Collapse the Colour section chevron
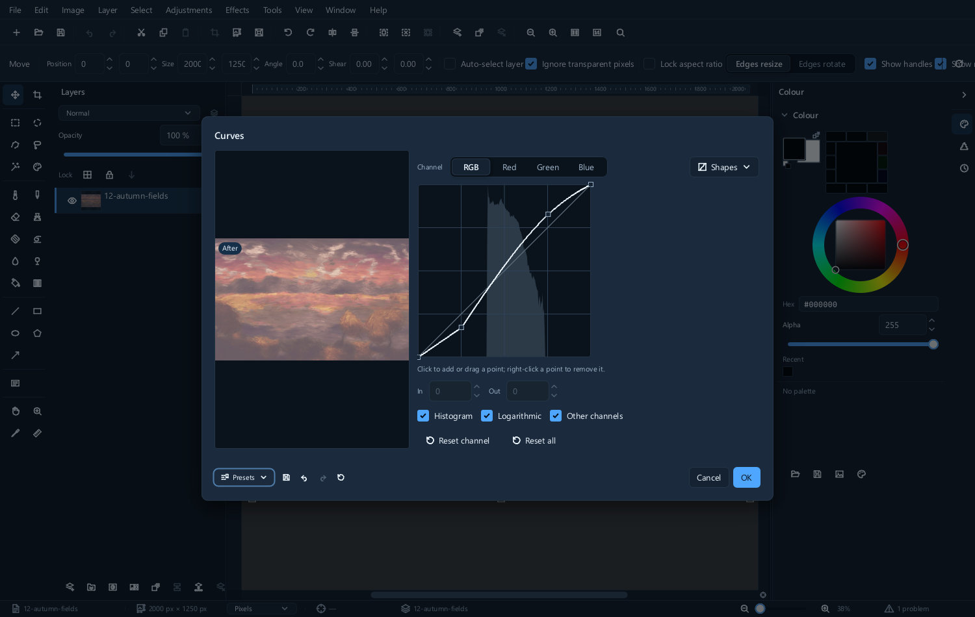 coord(785,115)
